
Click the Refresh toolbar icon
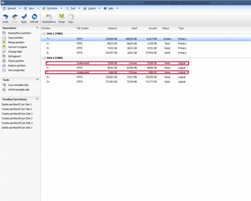(34, 17)
